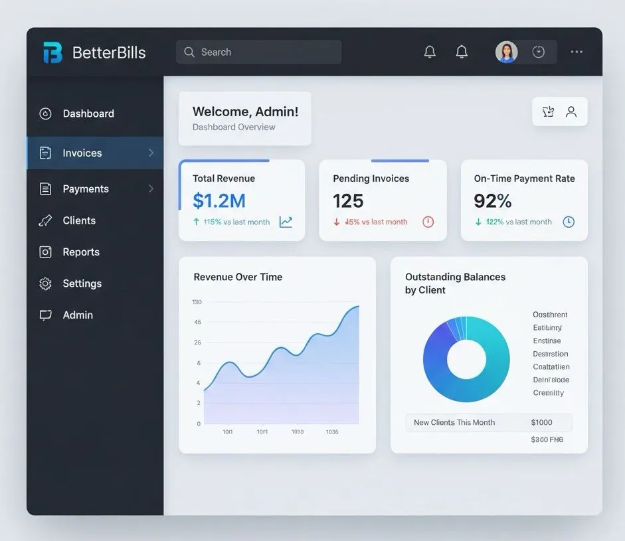Open Dashboard in the sidebar
Image resolution: width=625 pixels, height=541 pixels.
click(88, 114)
